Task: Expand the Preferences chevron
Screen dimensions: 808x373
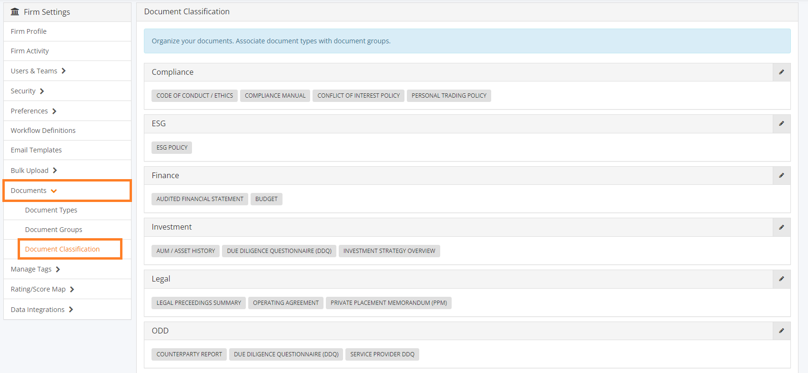Action: tap(54, 111)
